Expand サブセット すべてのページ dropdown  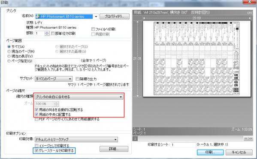click(x=54, y=79)
